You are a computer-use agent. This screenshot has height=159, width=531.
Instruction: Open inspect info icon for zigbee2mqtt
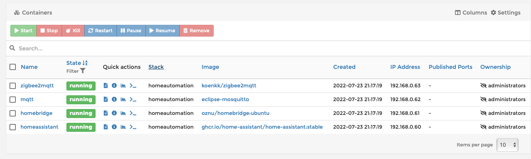(114, 85)
